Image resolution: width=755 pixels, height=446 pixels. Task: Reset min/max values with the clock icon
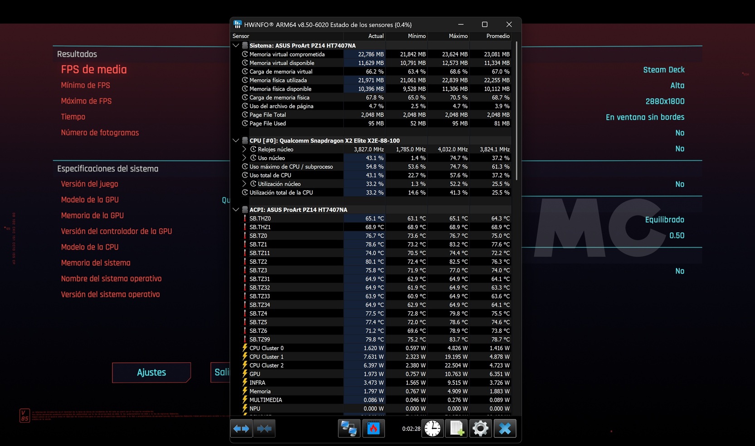(433, 428)
